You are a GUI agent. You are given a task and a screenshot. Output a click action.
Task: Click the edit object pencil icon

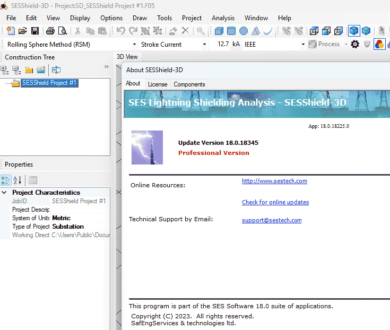[x=173, y=31]
